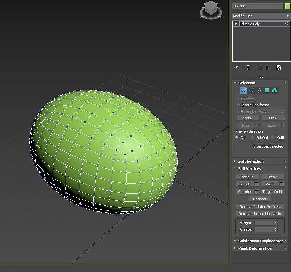Viewport: 291px width, 272px height.
Task: Open the Modifier List dropdown
Action: 261,16
